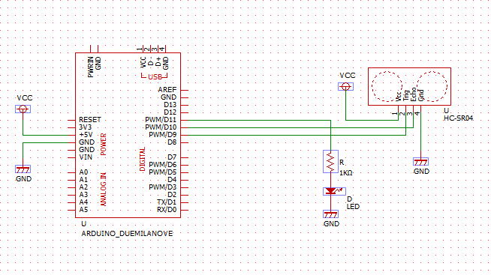Select the PWM/D11 pin on Arduino

click(161, 120)
